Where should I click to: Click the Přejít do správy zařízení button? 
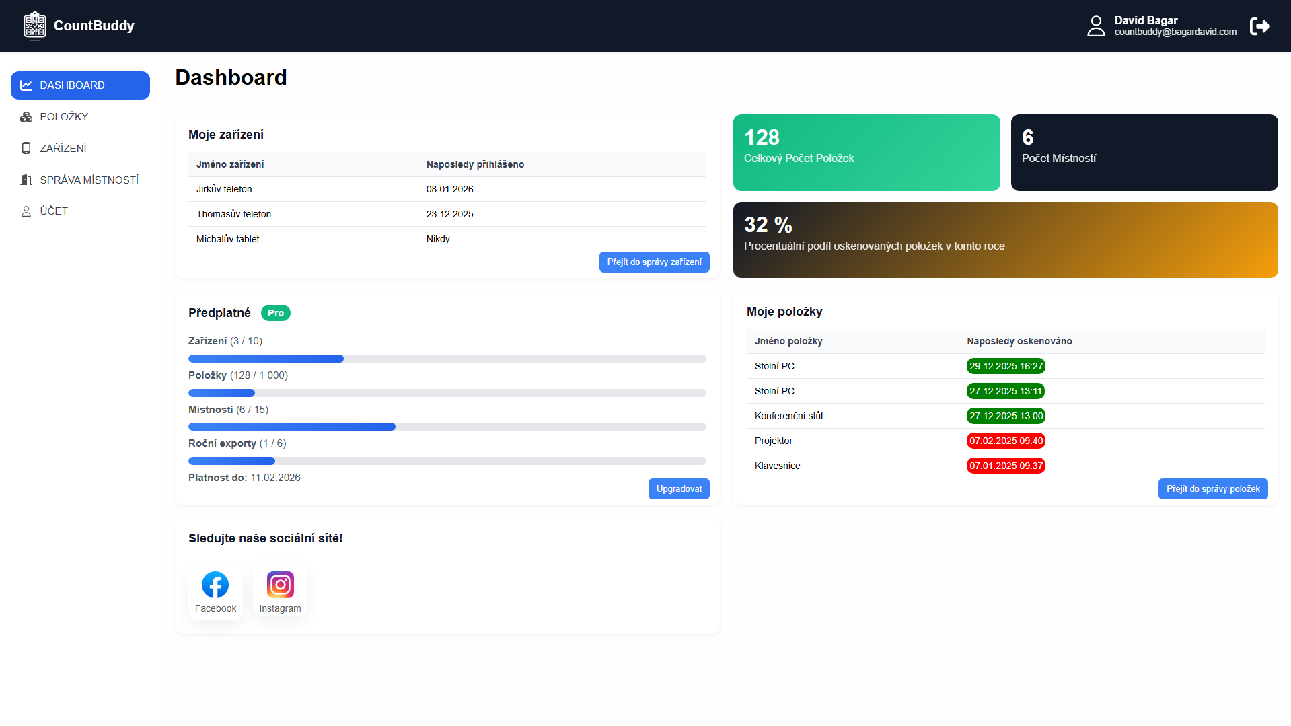pos(653,262)
